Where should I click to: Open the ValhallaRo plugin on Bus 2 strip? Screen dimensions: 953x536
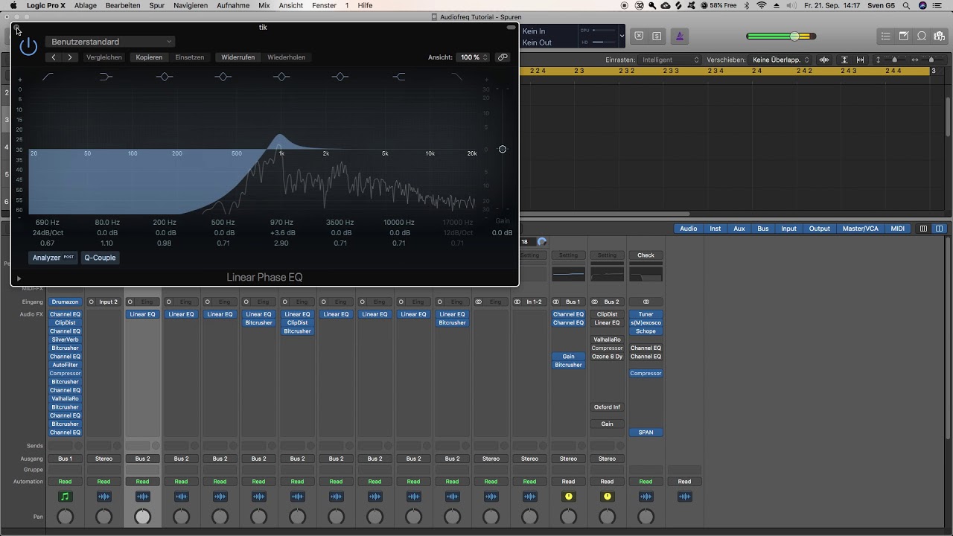tap(607, 339)
